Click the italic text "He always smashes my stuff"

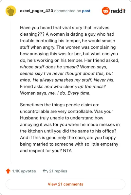point(62,80)
